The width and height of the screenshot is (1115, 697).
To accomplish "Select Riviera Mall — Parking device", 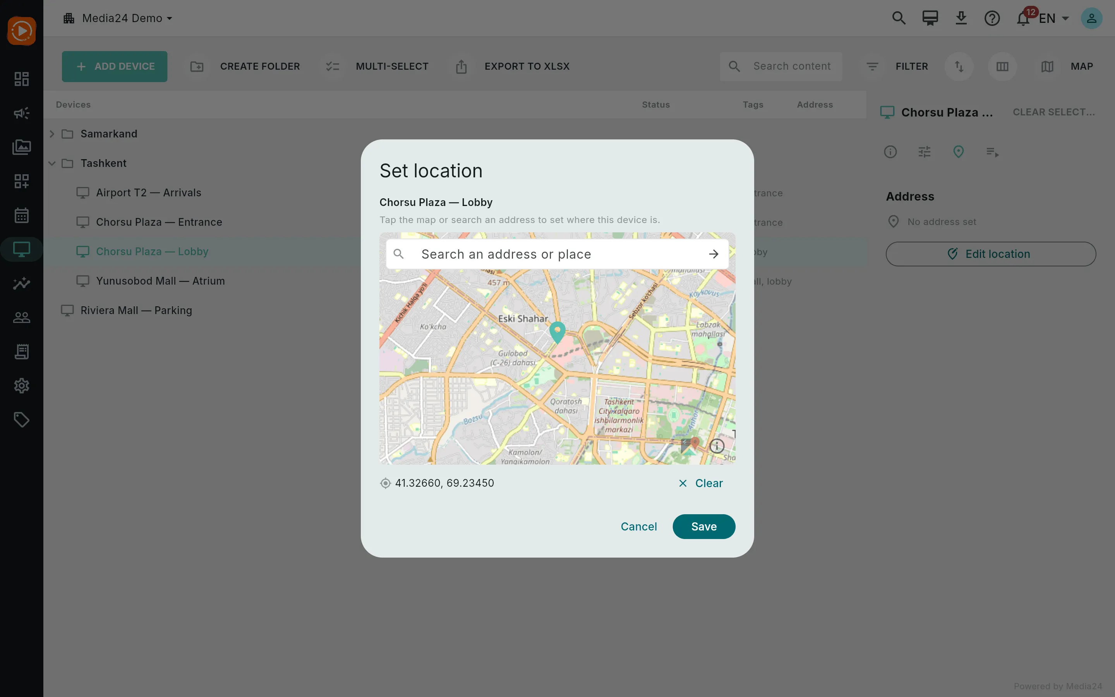I will coord(136,310).
